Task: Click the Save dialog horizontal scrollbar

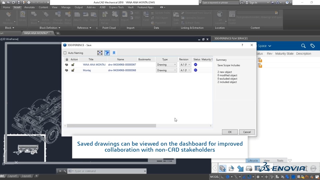Action: [x=111, y=126]
